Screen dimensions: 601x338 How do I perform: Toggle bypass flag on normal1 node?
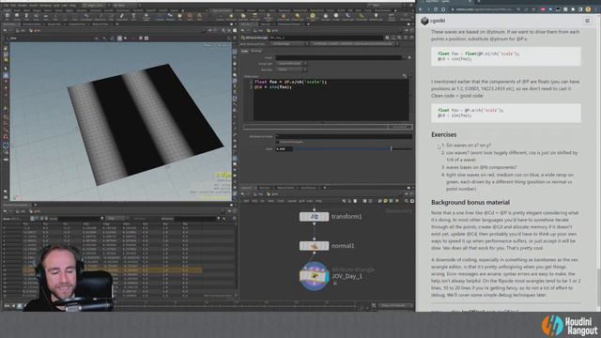point(302,246)
